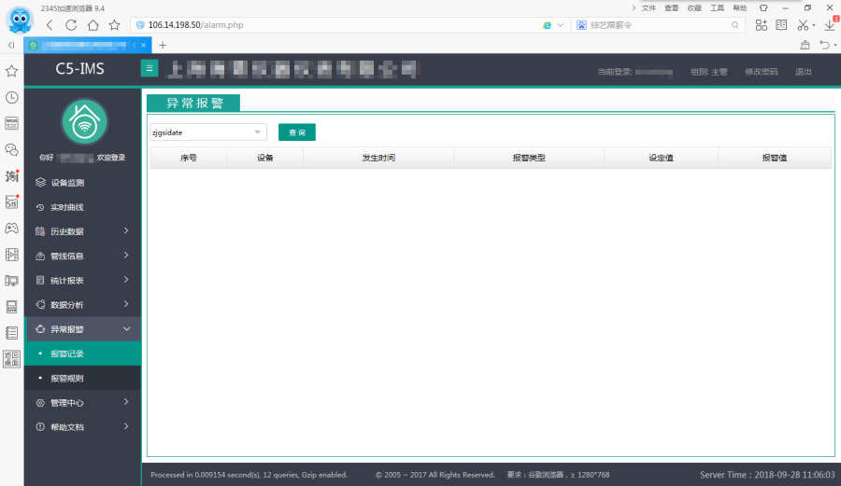Image resolution: width=841 pixels, height=486 pixels.
Task: Bookmark page with toolbar star icon
Action: coord(114,25)
